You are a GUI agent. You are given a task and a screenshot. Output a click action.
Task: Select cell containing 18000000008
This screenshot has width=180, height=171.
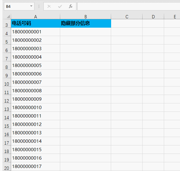click(x=35, y=91)
